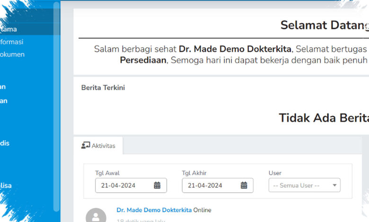Open the Tgl Awal calendar icon
Viewport: 369px width, 222px height.
pos(157,185)
